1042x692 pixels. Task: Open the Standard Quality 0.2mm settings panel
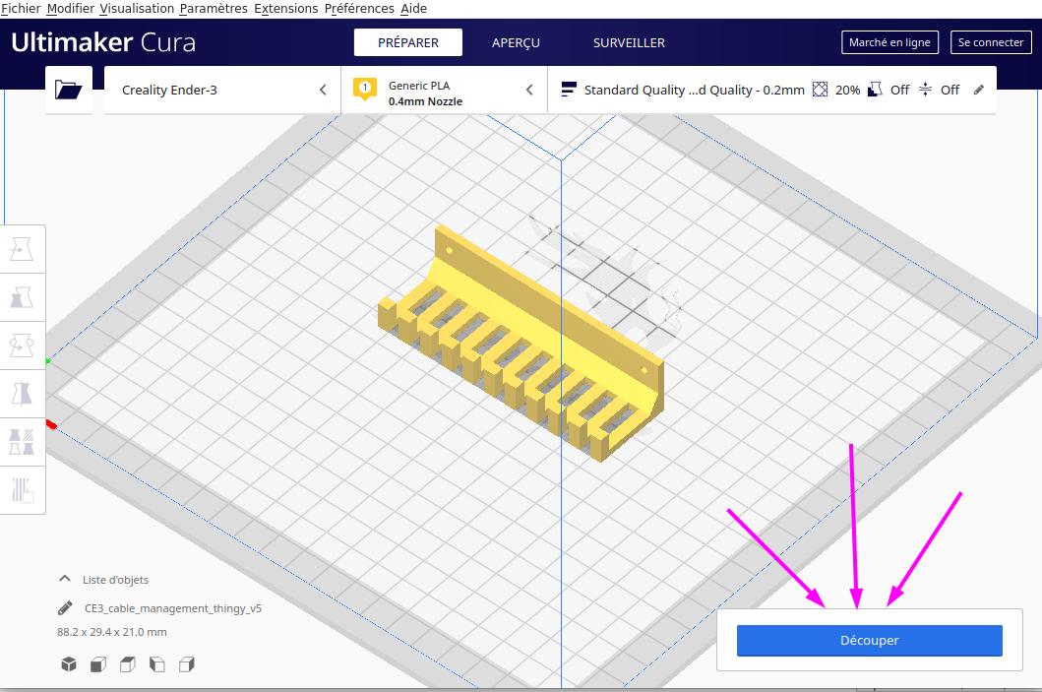coord(771,90)
